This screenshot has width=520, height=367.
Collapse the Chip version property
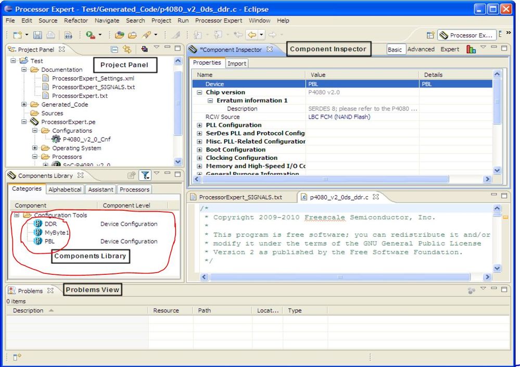[x=199, y=93]
